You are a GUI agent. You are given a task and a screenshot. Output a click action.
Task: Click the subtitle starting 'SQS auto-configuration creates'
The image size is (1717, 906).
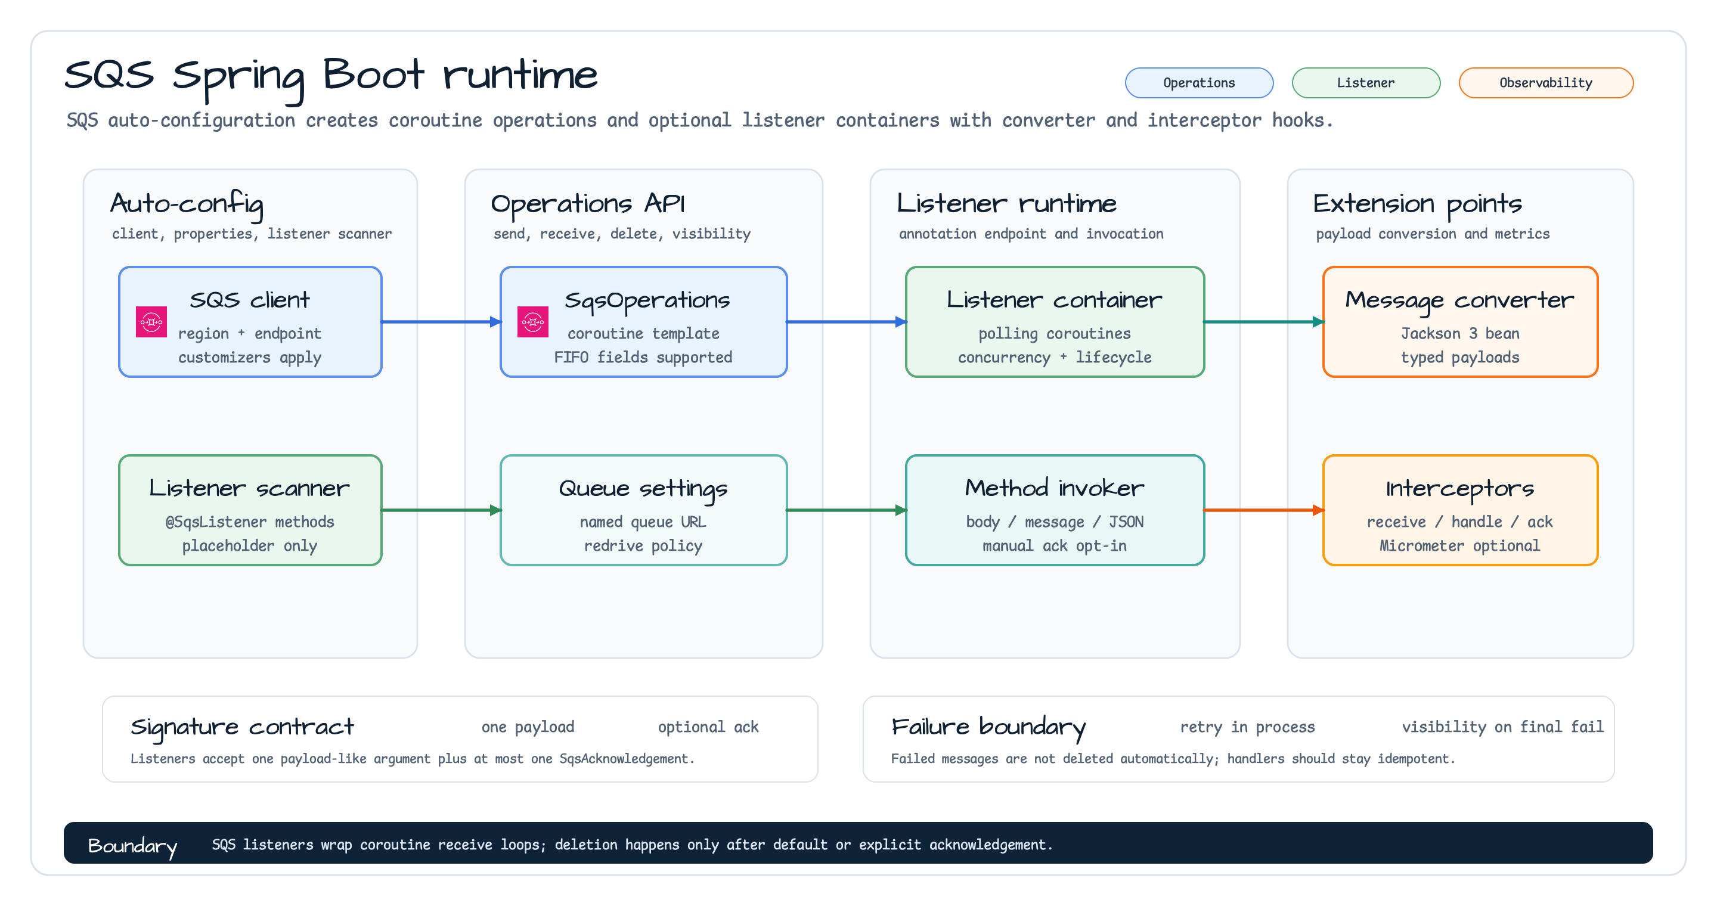(699, 120)
